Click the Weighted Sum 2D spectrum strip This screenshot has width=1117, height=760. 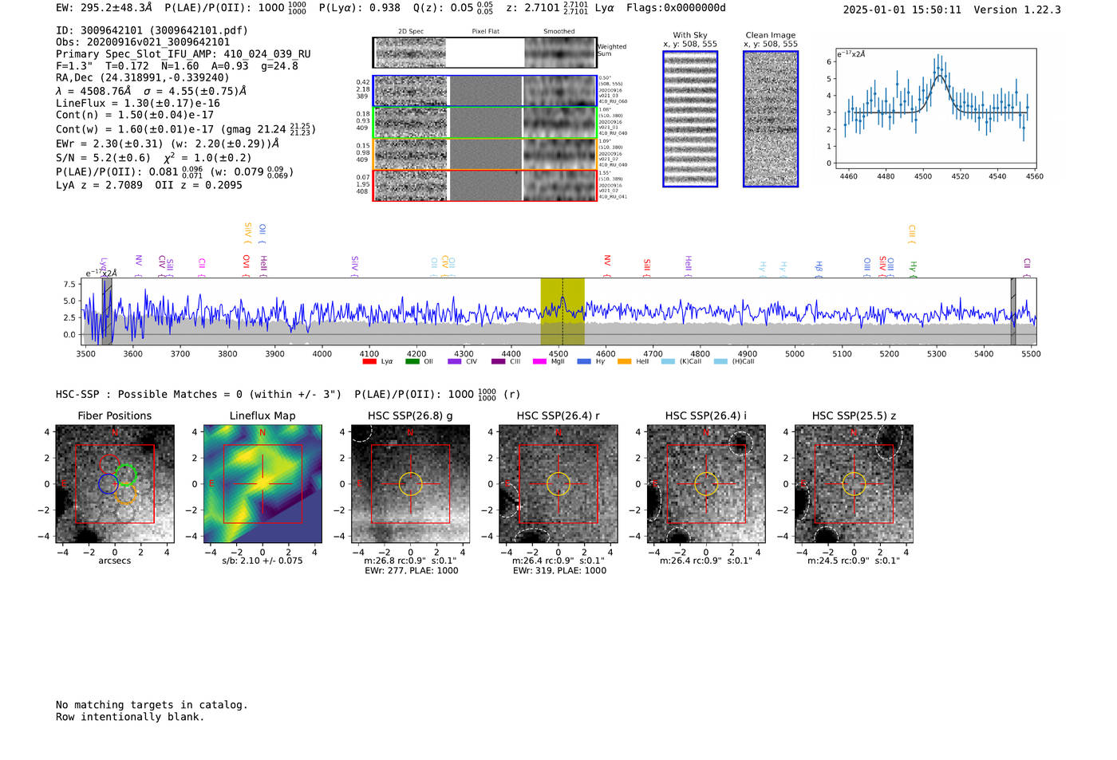coord(484,53)
